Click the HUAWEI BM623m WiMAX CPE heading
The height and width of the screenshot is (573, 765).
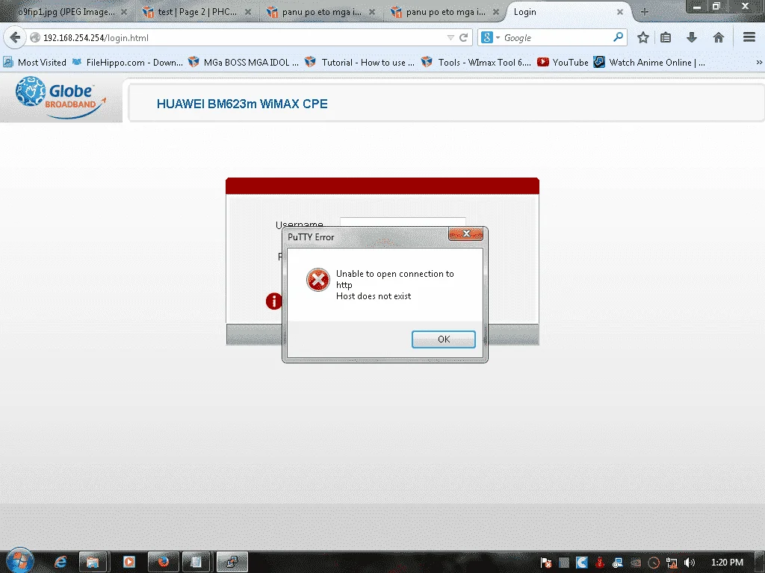point(242,104)
